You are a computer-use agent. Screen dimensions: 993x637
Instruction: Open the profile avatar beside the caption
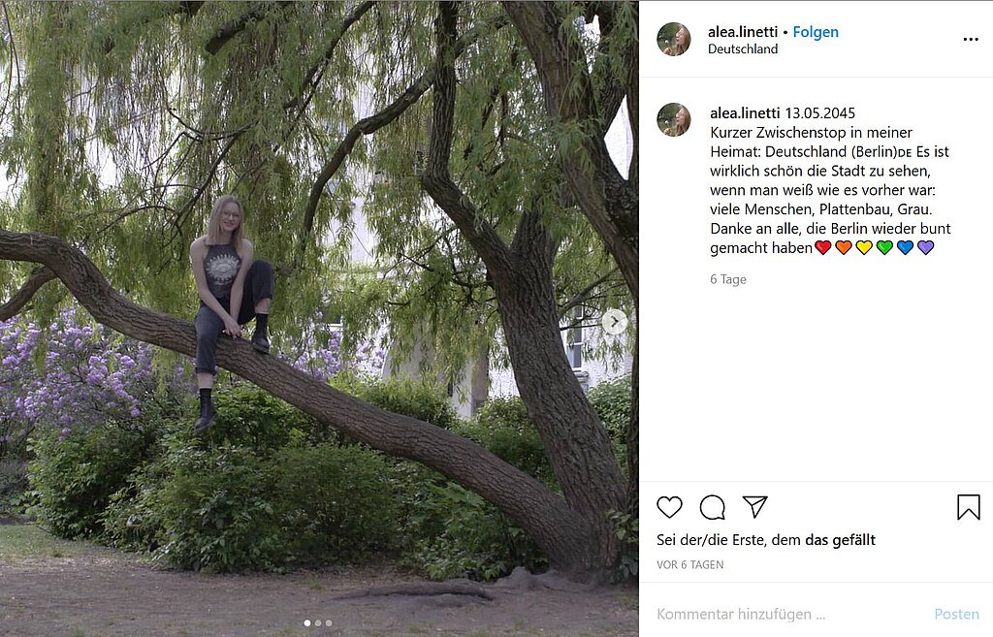(x=674, y=119)
